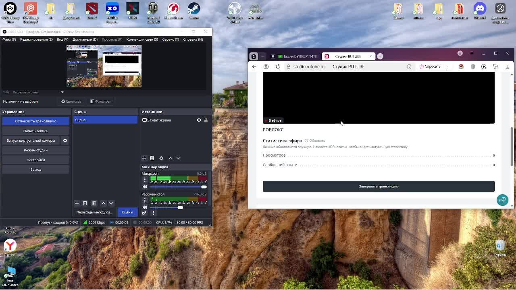Open the Dota 2 desktop shortcut

[92, 11]
